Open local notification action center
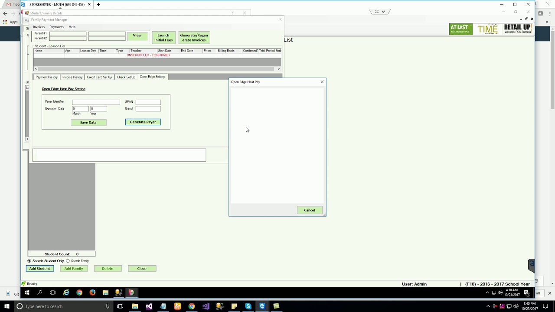The height and width of the screenshot is (312, 555). click(x=545, y=306)
